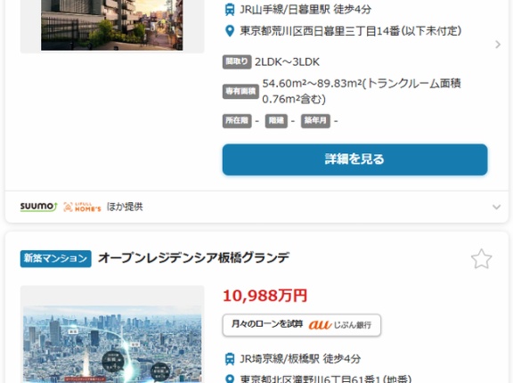The image size is (513, 383).
Task: Click the SUUMO logo
Action: 38,207
